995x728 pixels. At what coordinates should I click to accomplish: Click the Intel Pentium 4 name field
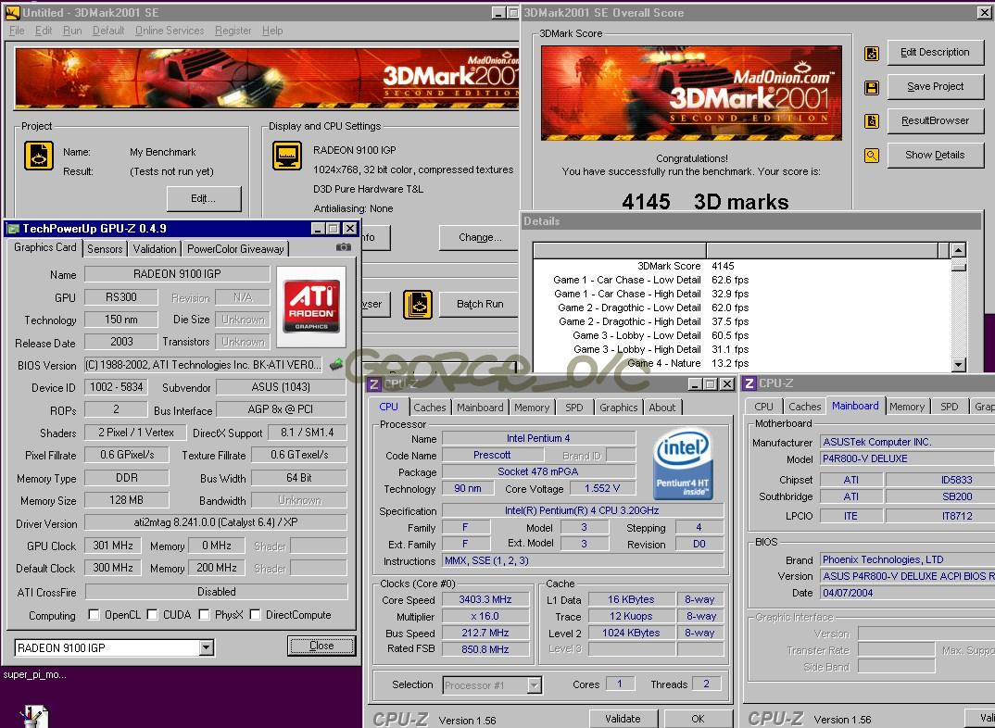pyautogui.click(x=538, y=438)
